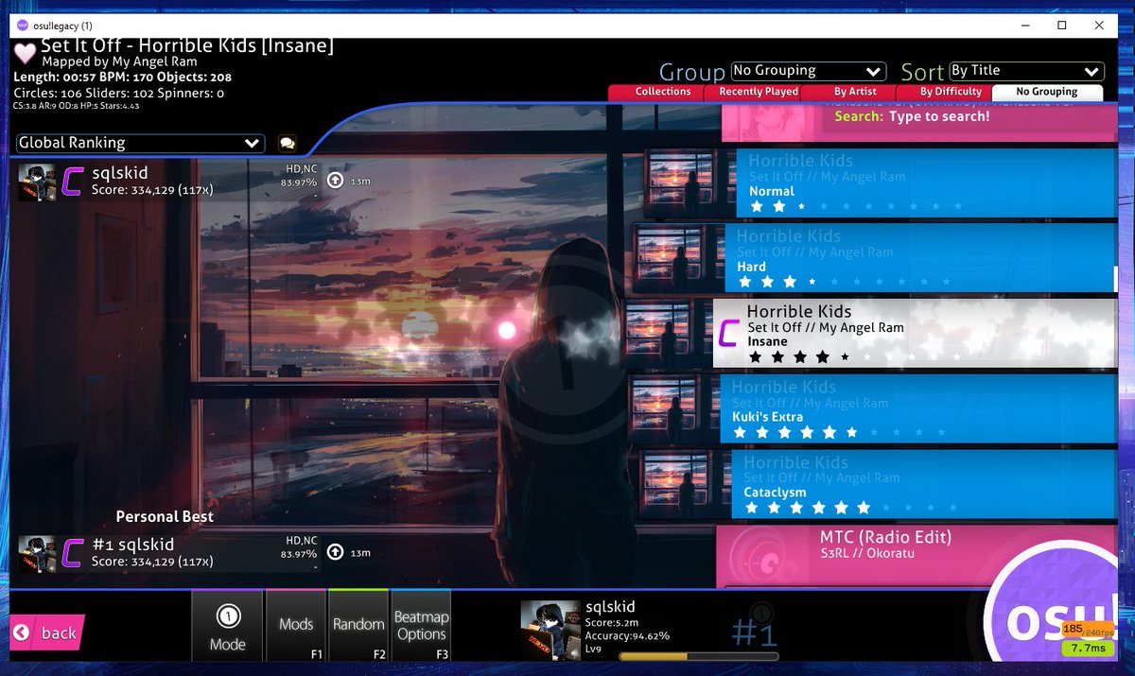Click the Normal difficulty background thumbnail
The height and width of the screenshot is (676, 1135).
point(690,183)
